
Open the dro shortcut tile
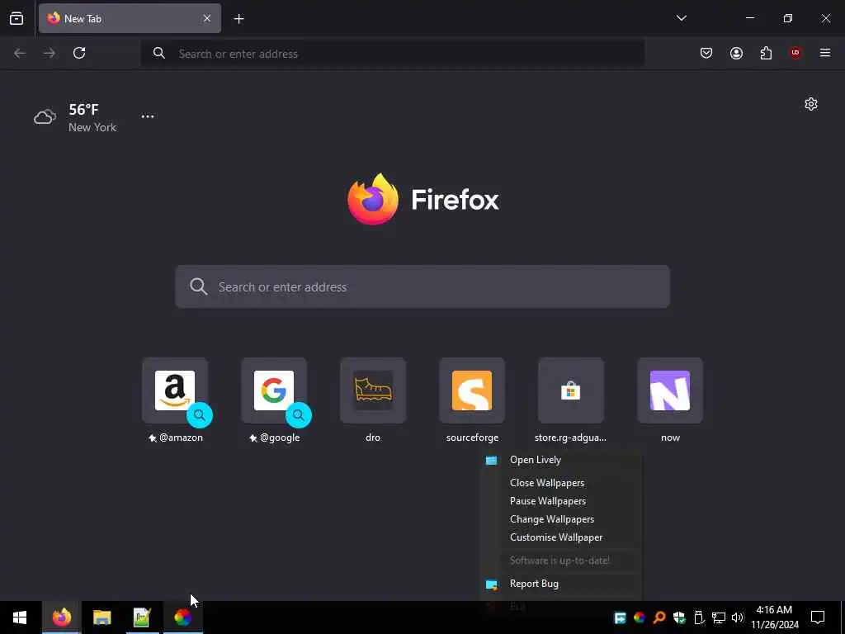coord(373,400)
